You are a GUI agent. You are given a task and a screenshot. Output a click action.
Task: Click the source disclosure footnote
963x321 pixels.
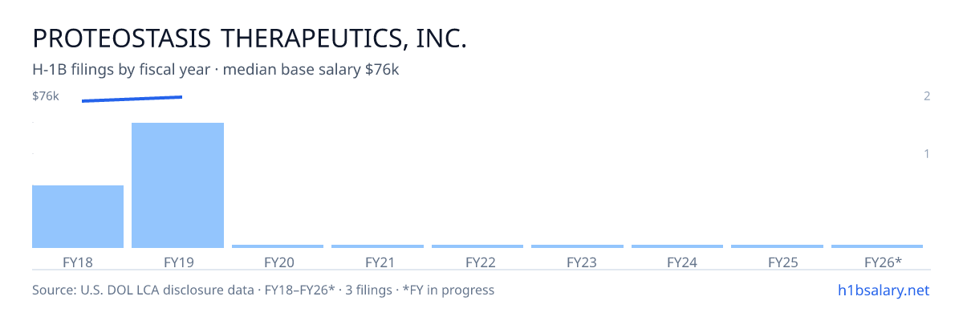click(263, 290)
